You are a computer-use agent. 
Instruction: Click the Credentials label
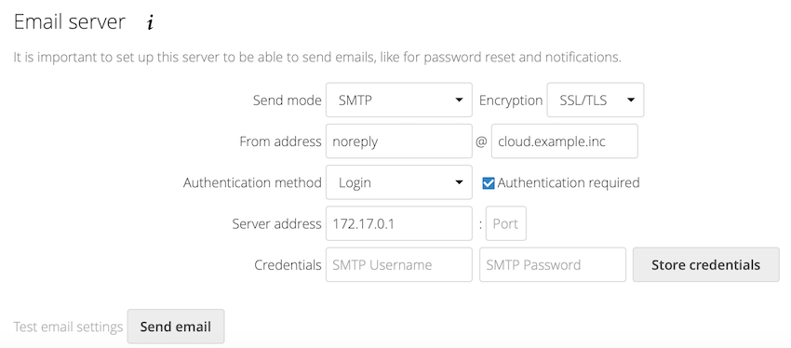288,265
